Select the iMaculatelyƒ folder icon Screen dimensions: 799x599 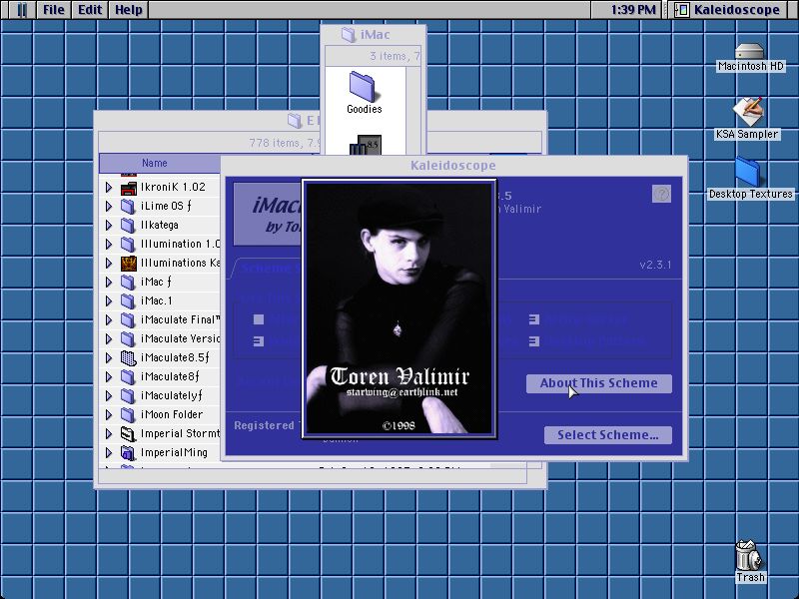click(x=129, y=395)
